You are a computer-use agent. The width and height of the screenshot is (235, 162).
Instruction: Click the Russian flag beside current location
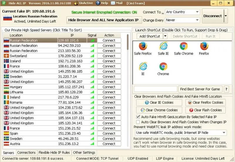click(8, 18)
